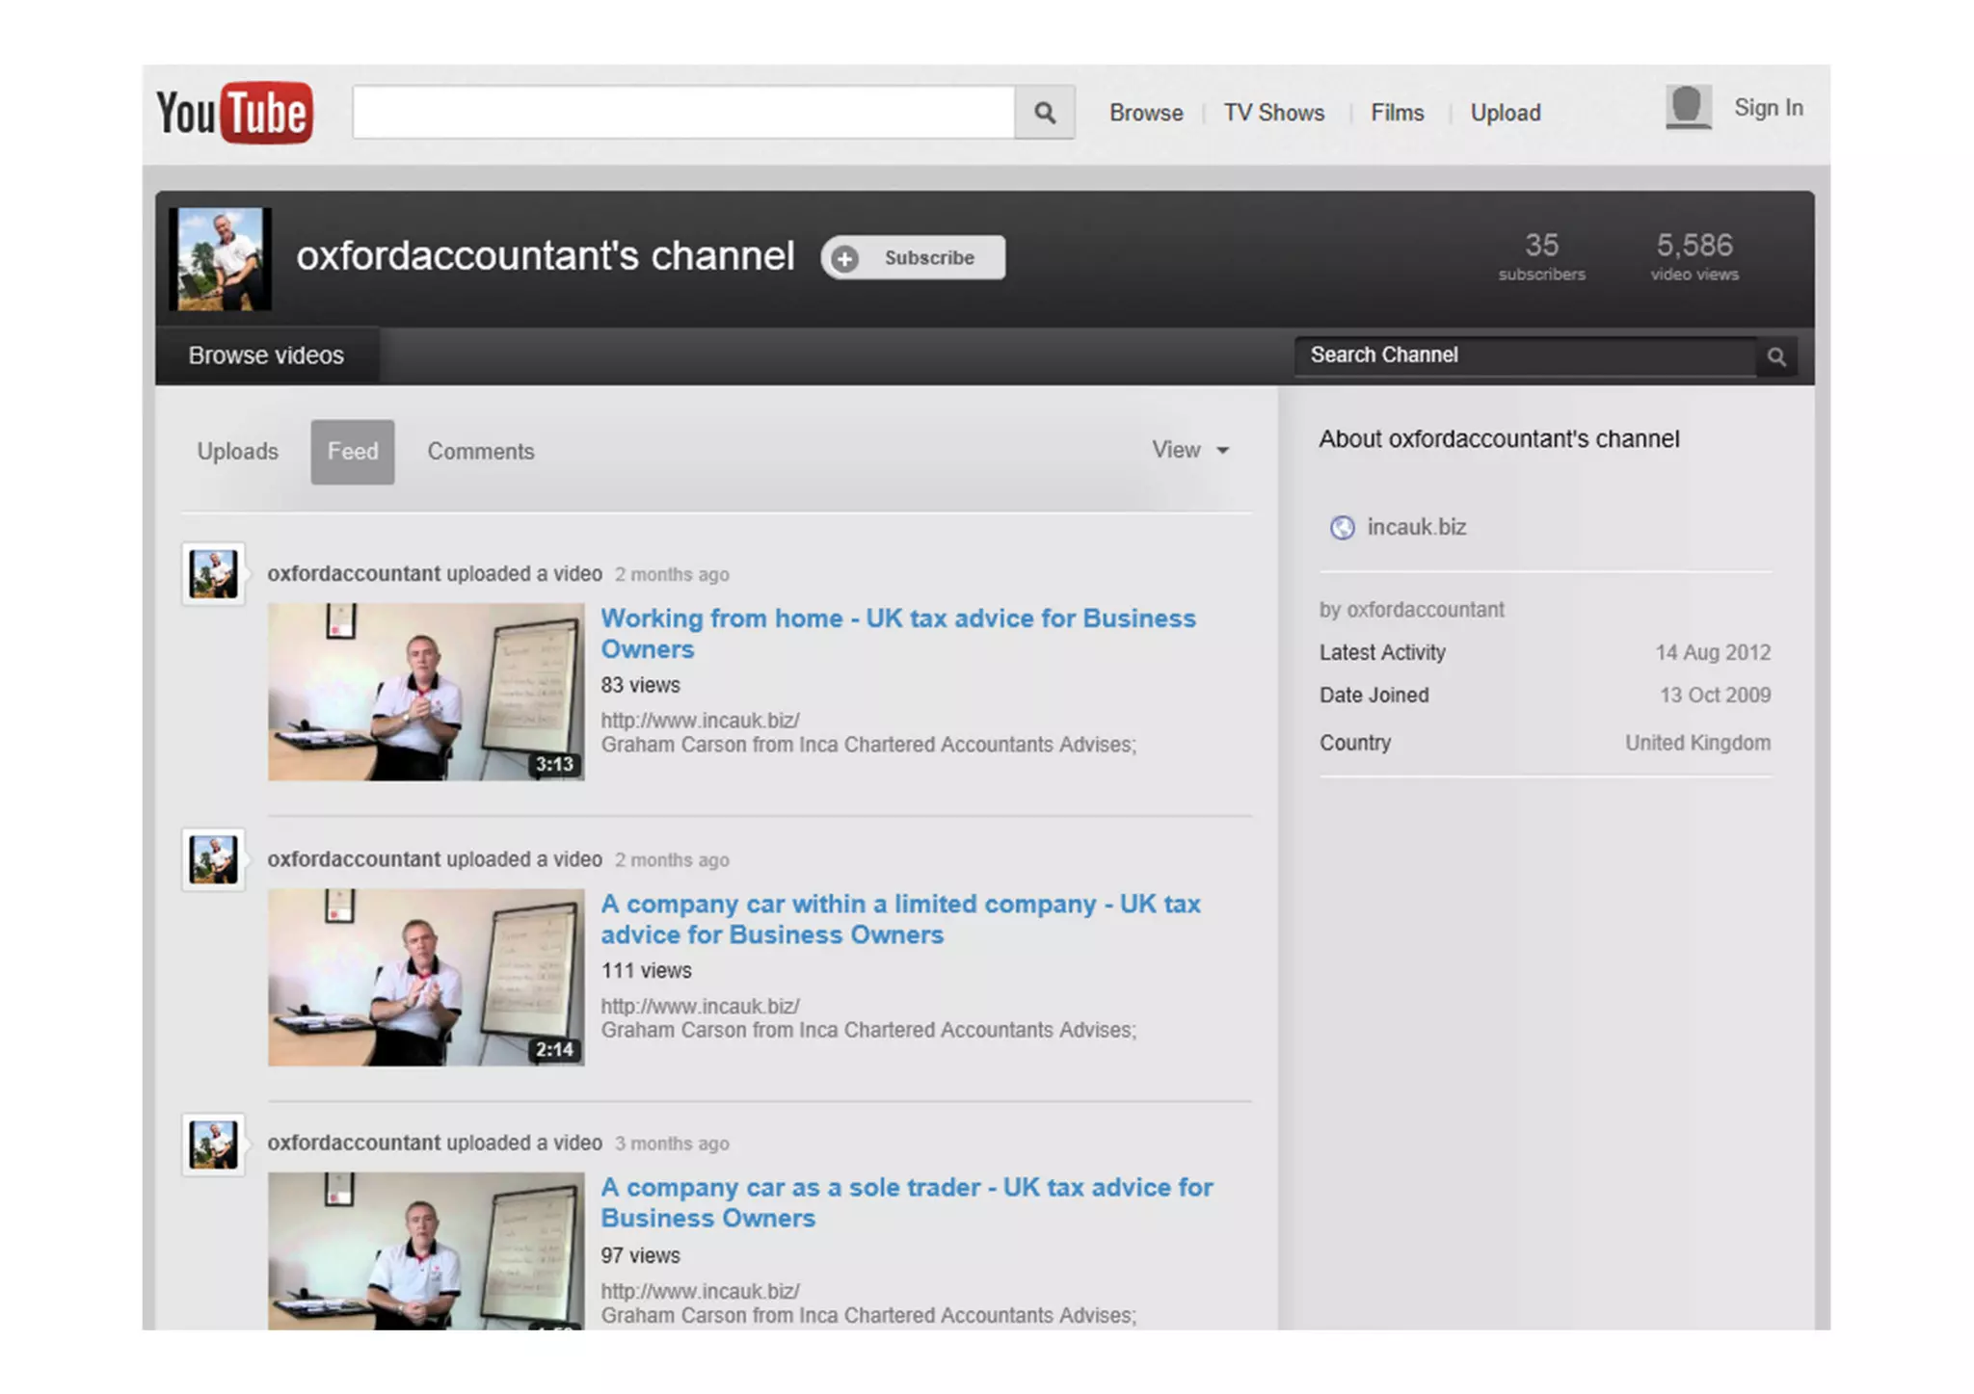Image resolution: width=1974 pixels, height=1394 pixels.
Task: Switch to the Comments tab
Action: tap(481, 452)
